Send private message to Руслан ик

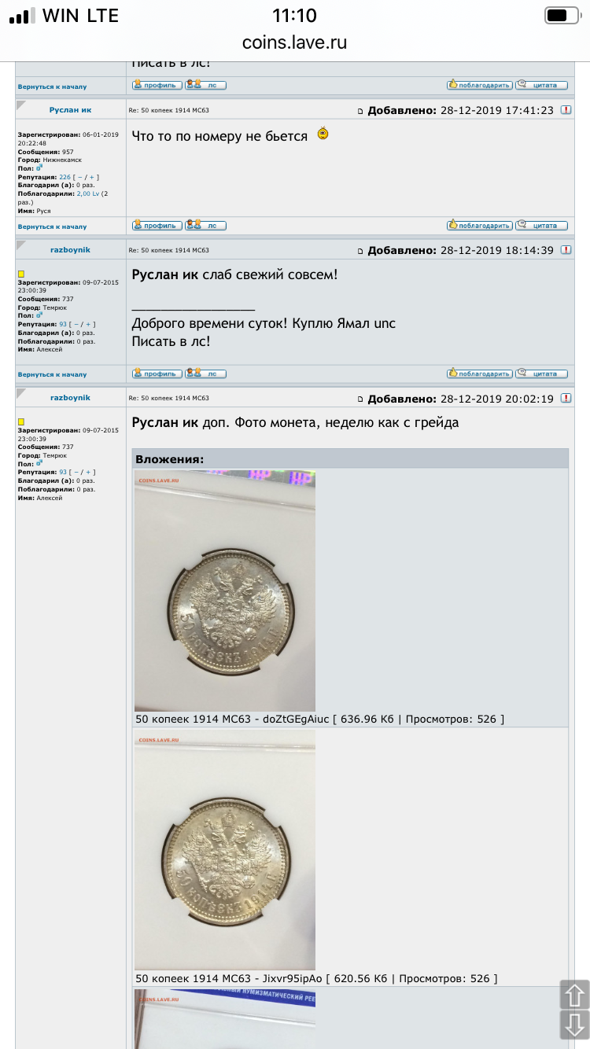[205, 226]
